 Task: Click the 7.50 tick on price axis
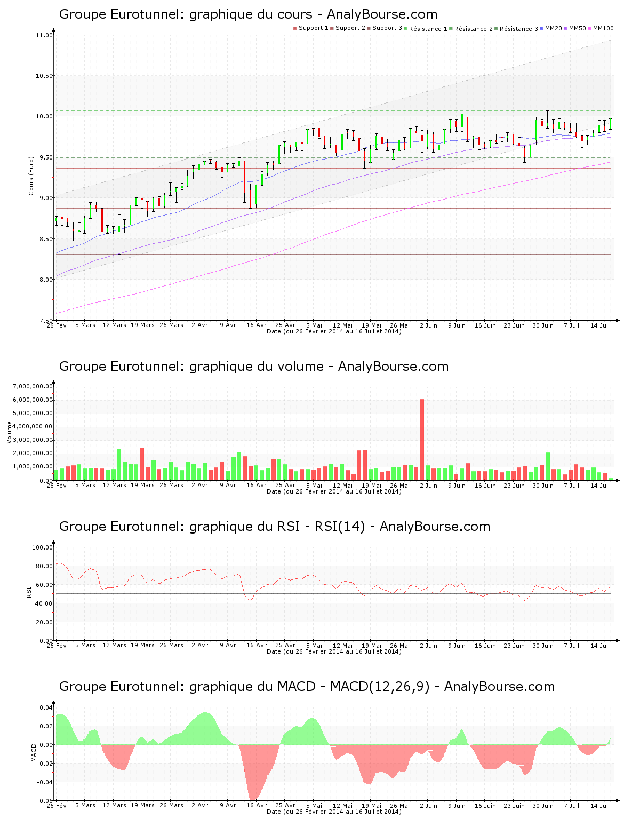[x=45, y=320]
